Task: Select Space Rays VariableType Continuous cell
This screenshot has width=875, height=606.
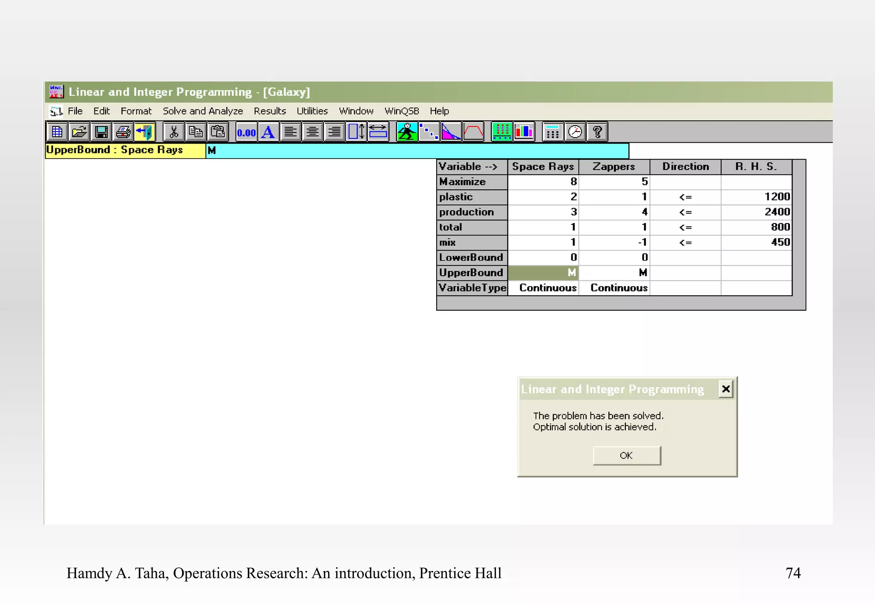Action: pyautogui.click(x=543, y=288)
